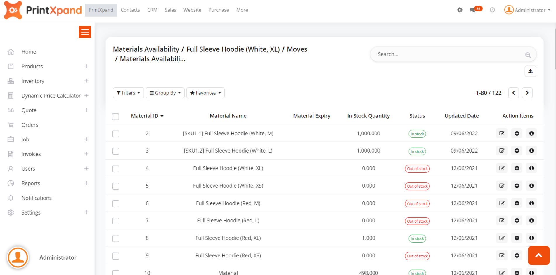Click the clock activities icon in top bar
Image resolution: width=556 pixels, height=275 pixels.
coord(492,10)
